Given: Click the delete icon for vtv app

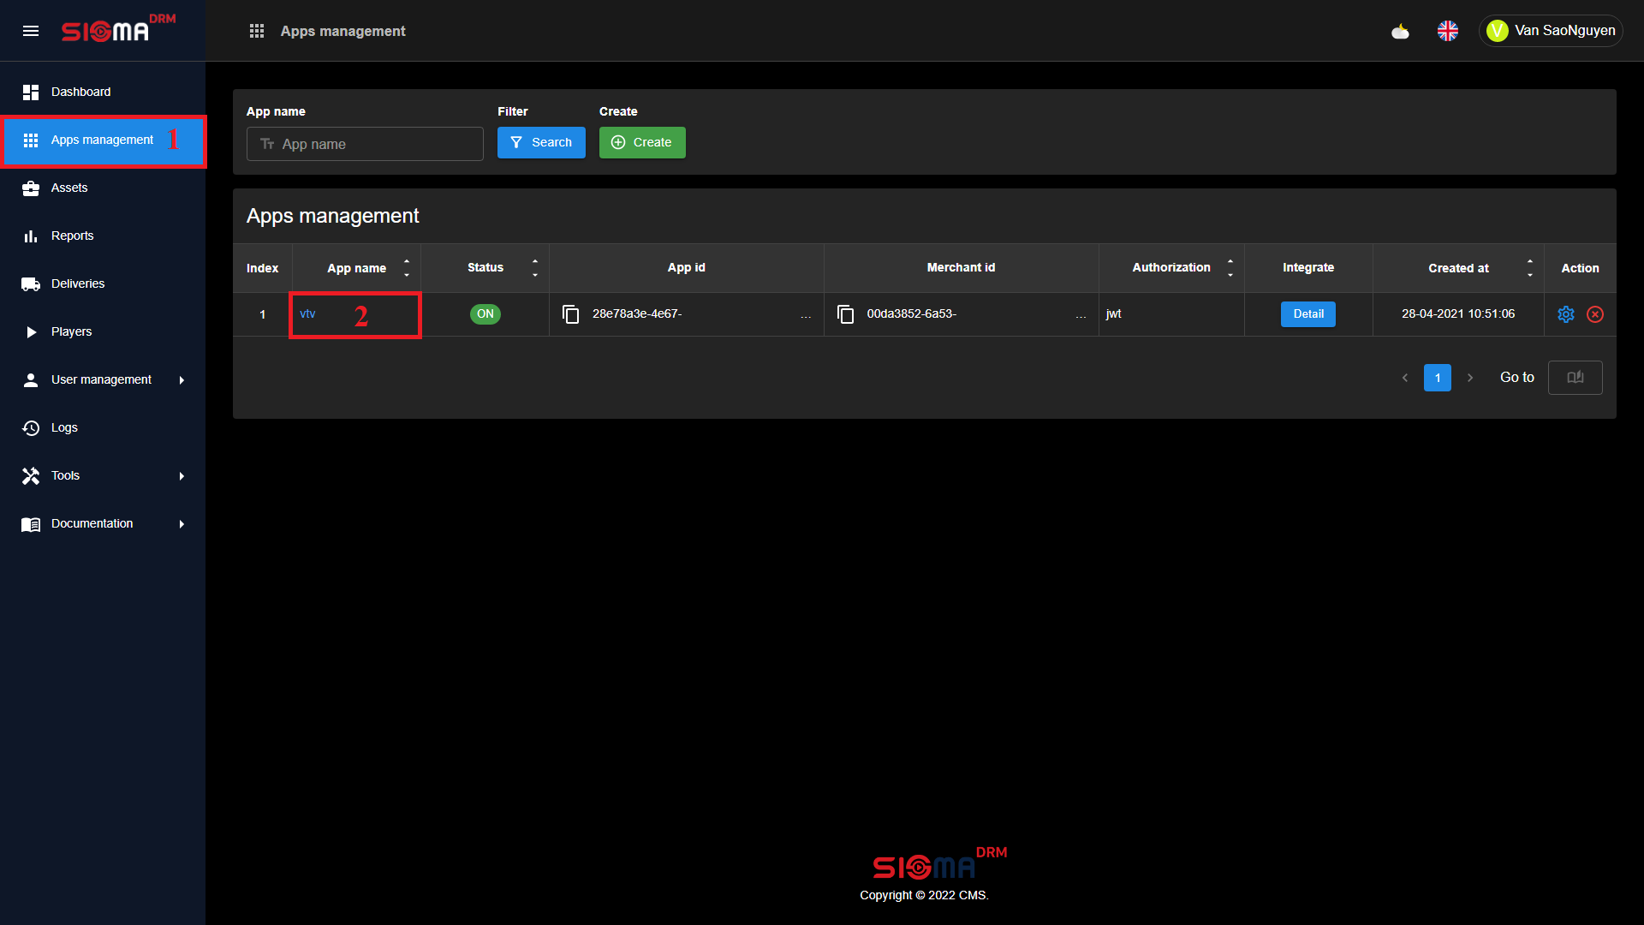Looking at the screenshot, I should 1595,314.
